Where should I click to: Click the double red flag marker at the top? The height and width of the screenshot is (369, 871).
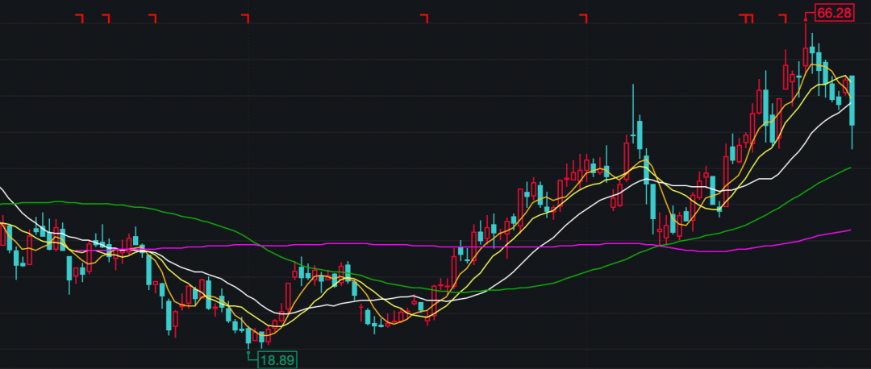[747, 18]
